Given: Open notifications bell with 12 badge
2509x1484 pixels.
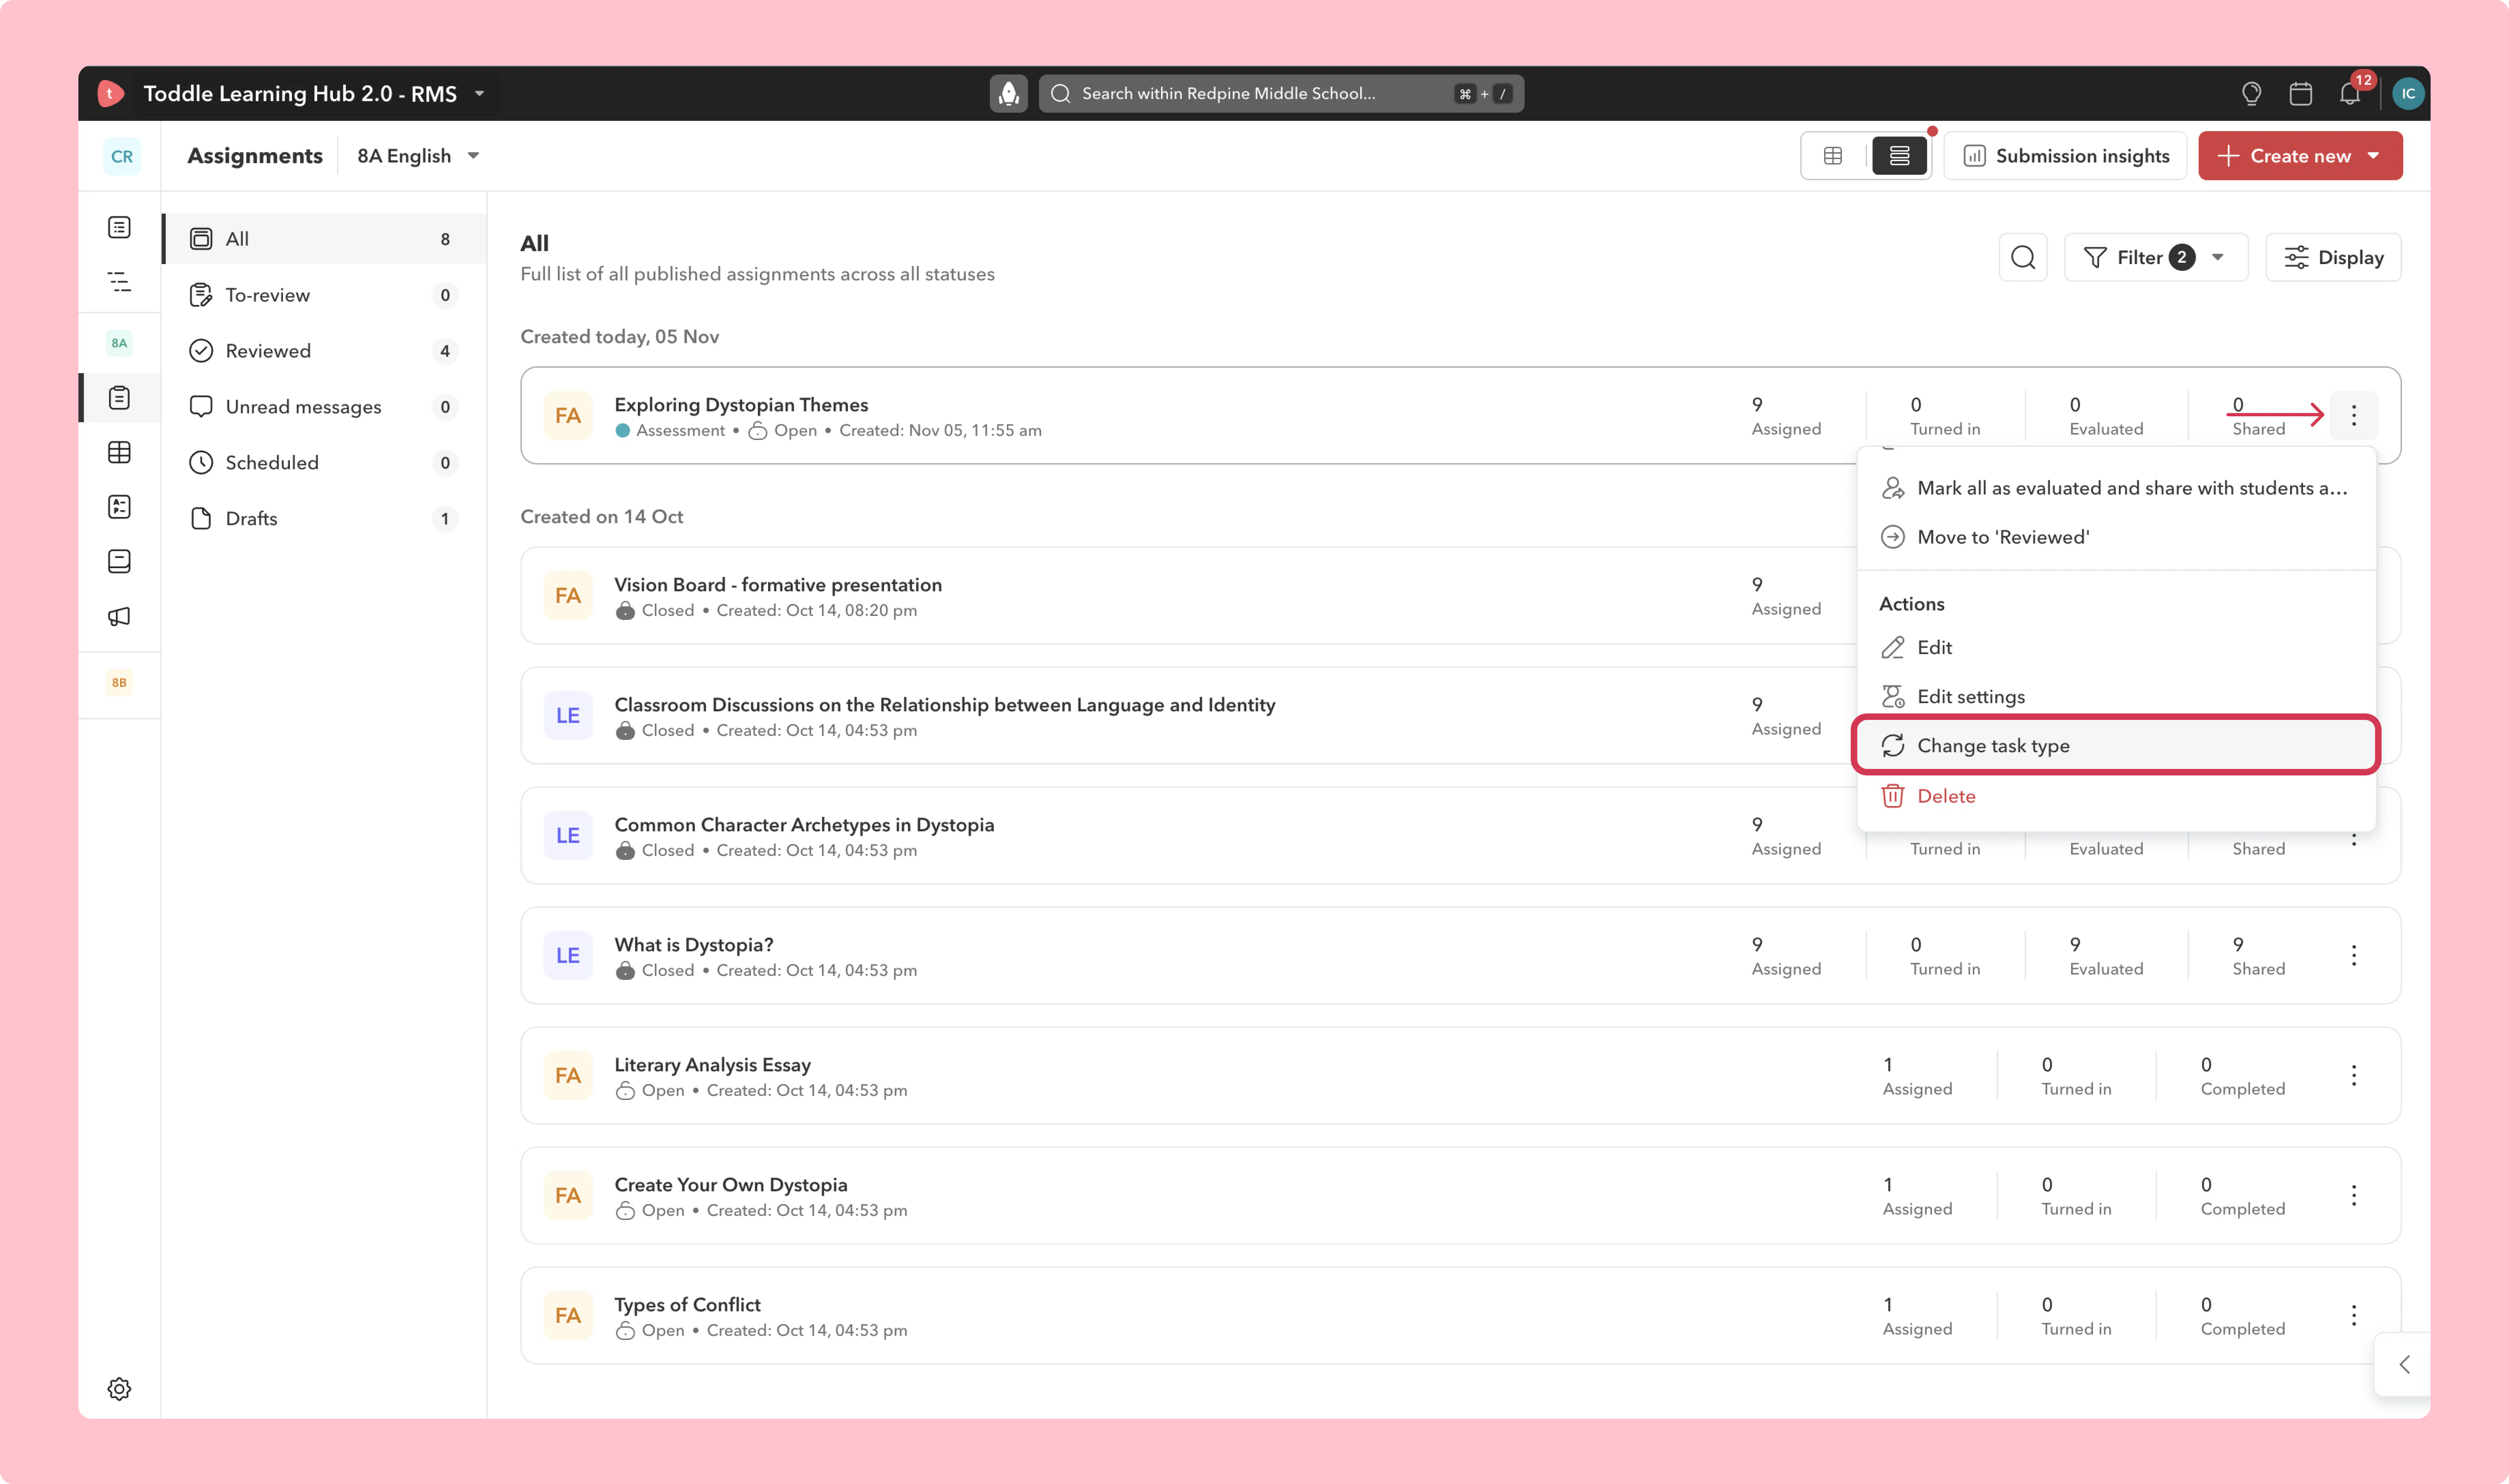Looking at the screenshot, I should [x=2351, y=93].
